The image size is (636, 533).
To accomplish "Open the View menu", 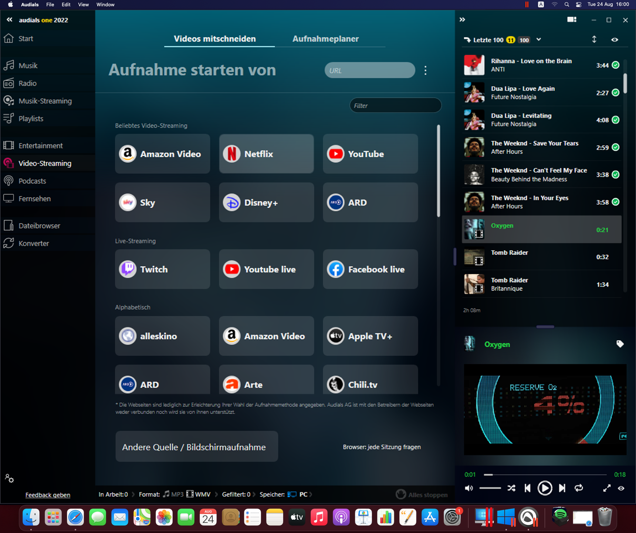I will pyautogui.click(x=83, y=4).
